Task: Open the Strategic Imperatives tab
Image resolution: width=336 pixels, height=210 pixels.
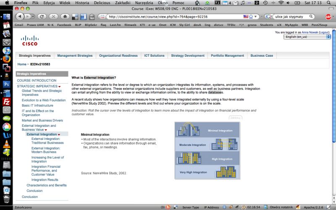Action: [35, 55]
